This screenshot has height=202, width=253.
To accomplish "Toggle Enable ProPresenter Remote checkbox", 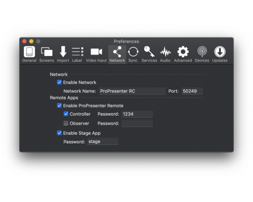I will click(59, 106).
